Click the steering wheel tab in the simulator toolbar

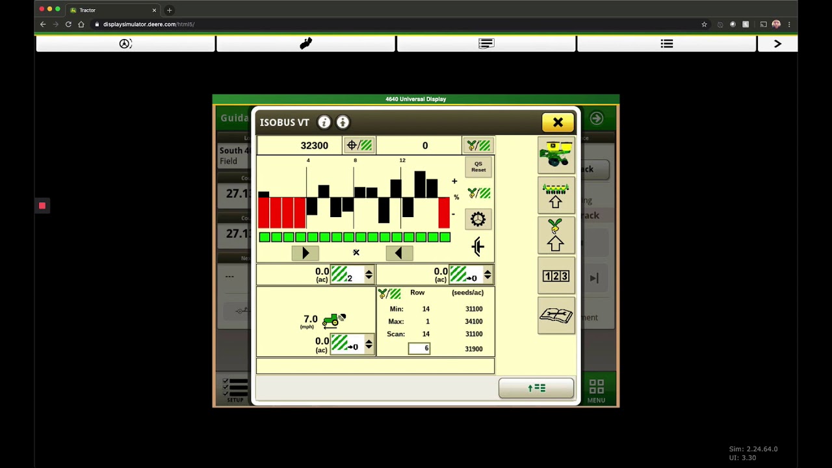(x=125, y=44)
